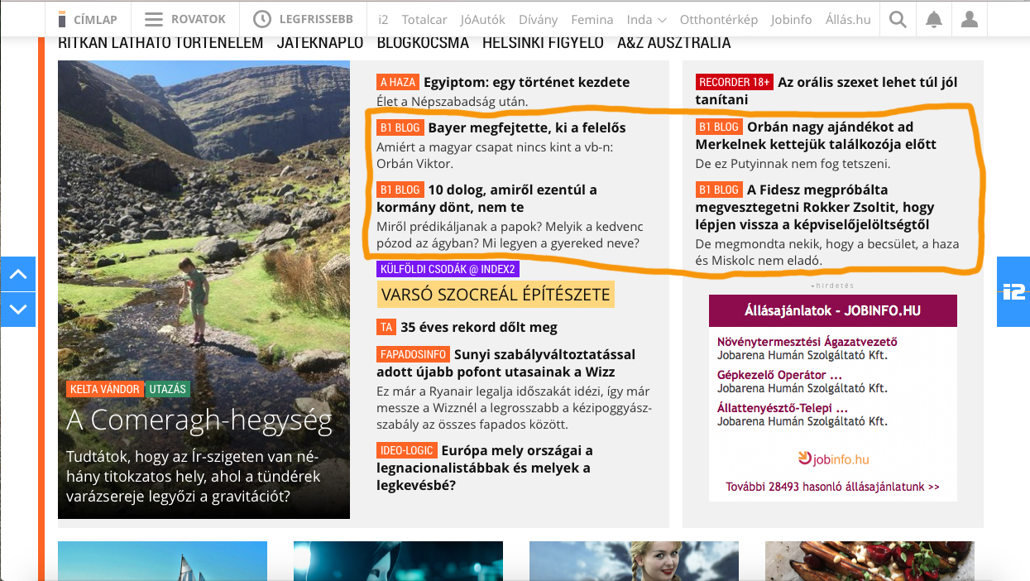Open the dark blue thumbnail at bottom

398,561
